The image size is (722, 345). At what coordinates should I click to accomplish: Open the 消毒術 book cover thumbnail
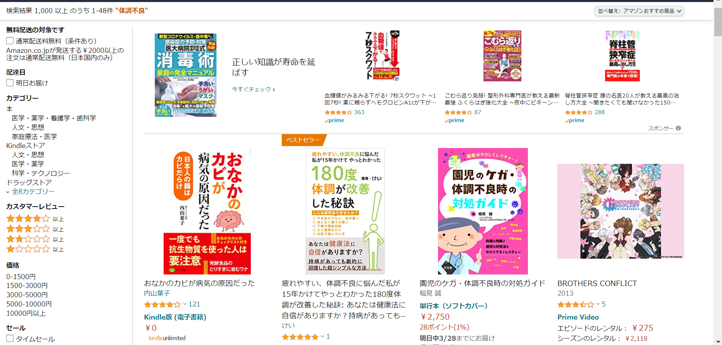coord(186,75)
